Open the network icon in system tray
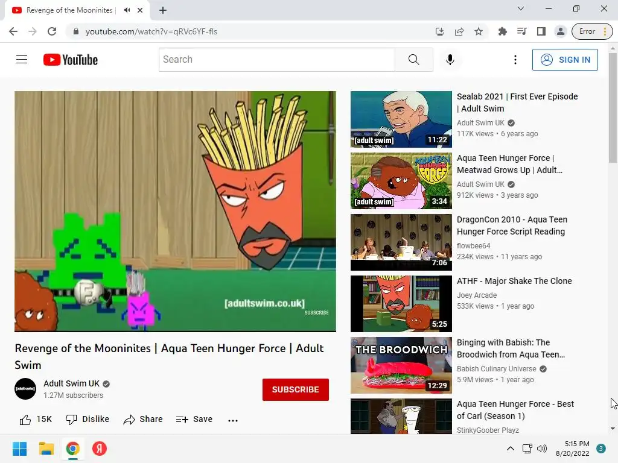618x463 pixels. (x=527, y=449)
